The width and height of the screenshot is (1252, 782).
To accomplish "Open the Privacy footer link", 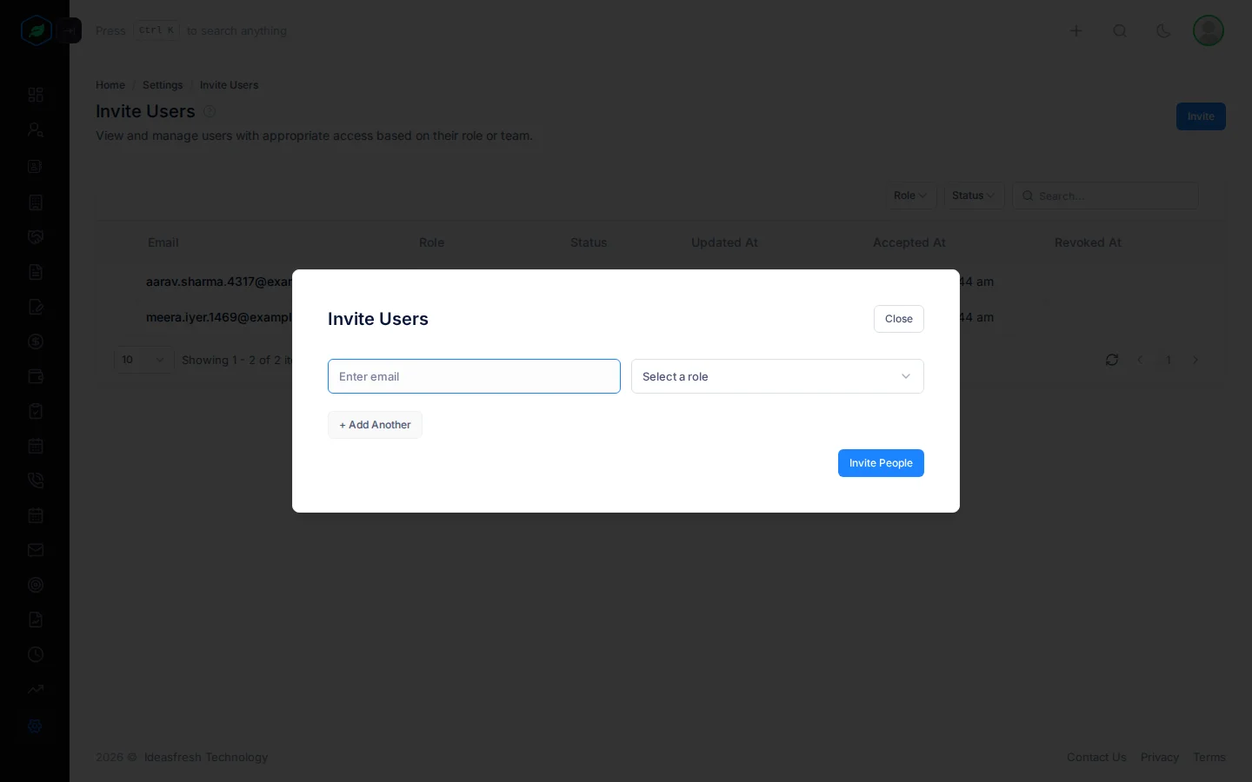I will (1160, 758).
